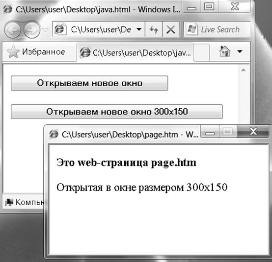The height and width of the screenshot is (262, 272).
Task: Maximize the java.html Internet Explorer window
Action: point(210,7)
